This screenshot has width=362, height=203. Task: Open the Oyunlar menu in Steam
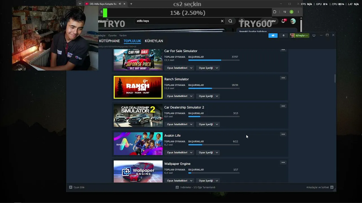pos(113,36)
